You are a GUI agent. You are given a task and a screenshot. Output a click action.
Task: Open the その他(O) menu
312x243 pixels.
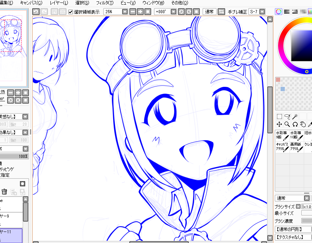point(179,3)
